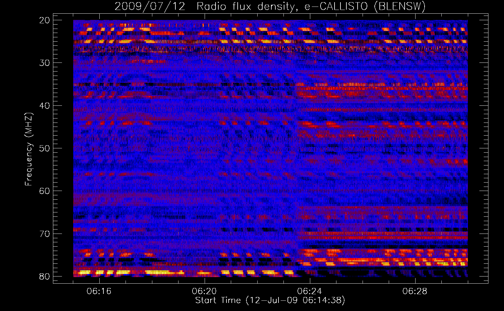
Task: Click the 'Frequency (MHZ)' axis label
Action: pyautogui.click(x=29, y=149)
